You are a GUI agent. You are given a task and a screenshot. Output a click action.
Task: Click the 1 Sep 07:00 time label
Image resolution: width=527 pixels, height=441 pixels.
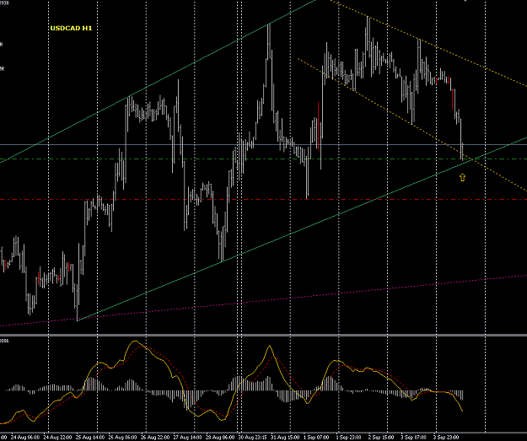(316, 438)
